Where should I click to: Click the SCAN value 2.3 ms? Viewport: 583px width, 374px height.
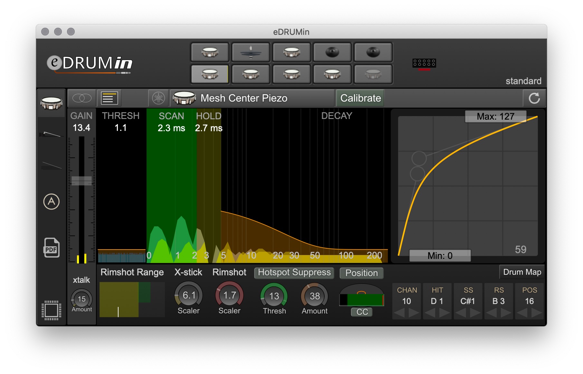coord(171,128)
